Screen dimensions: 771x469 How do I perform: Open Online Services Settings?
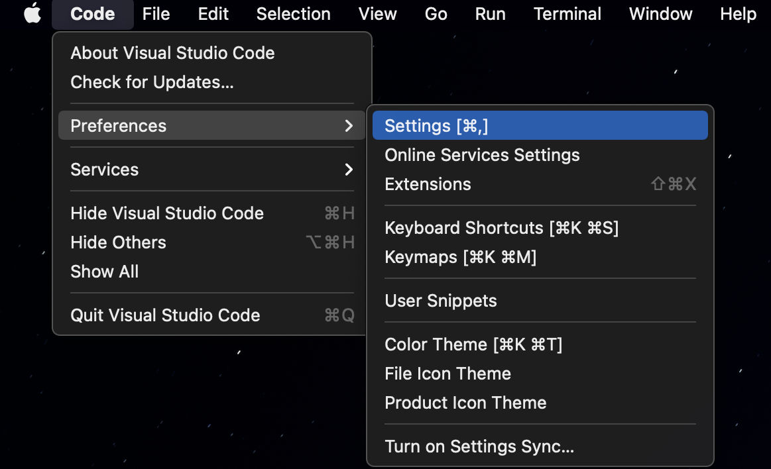point(540,155)
